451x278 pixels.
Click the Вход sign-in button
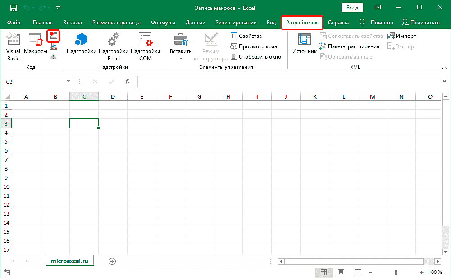coord(352,8)
